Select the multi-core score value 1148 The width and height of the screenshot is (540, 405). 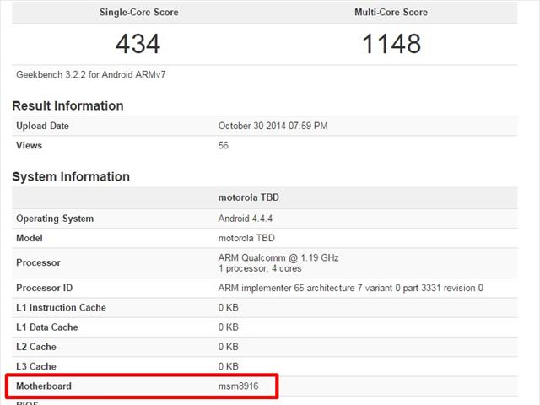click(391, 43)
